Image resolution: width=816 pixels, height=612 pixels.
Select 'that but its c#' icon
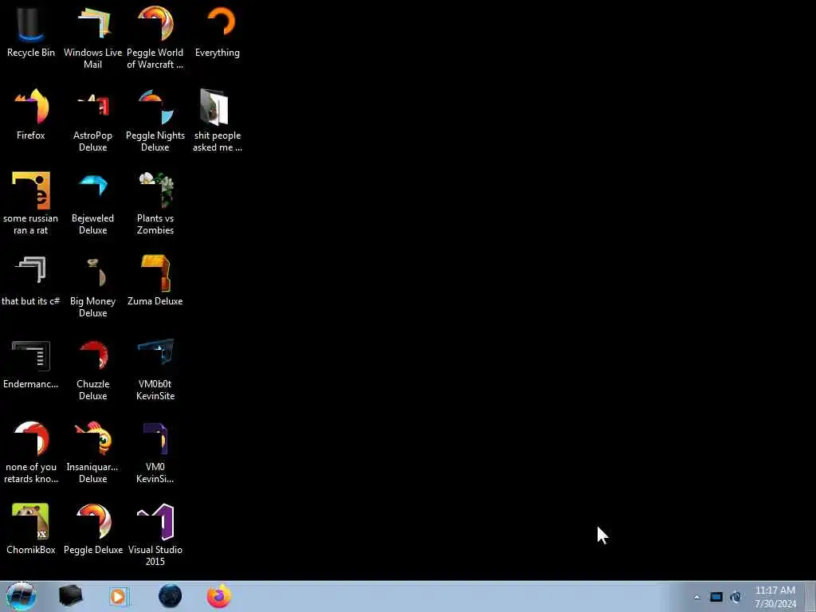coord(31,281)
